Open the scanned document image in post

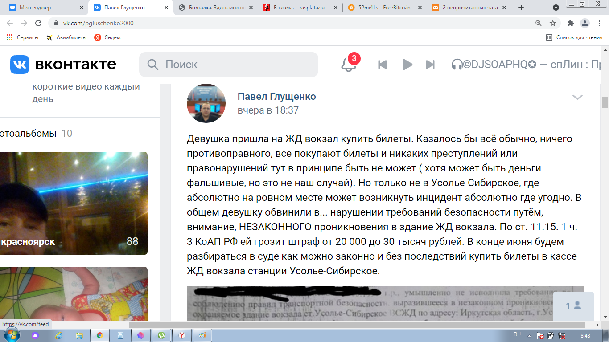[x=385, y=303]
